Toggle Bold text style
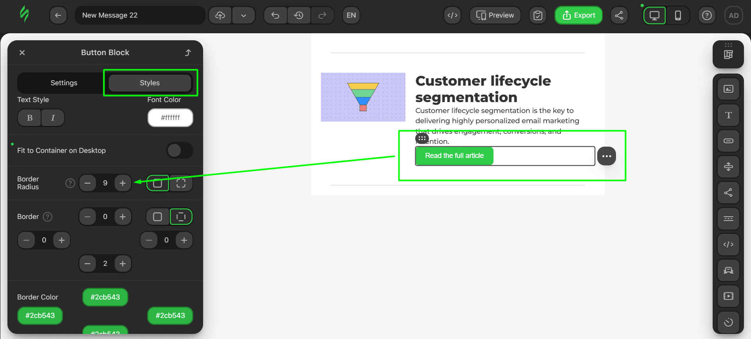The height and width of the screenshot is (339, 751). (30, 118)
